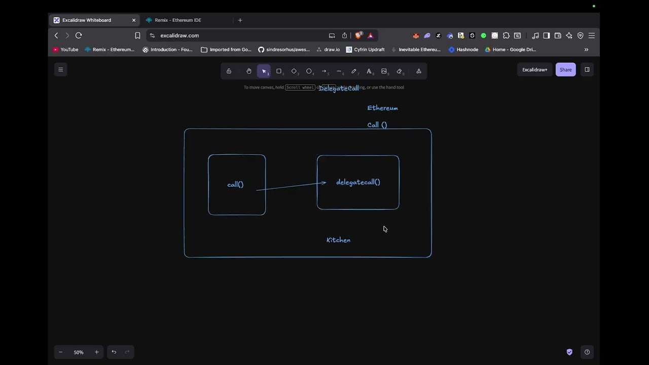Select the Eraser tool
Screen dimensions: 649x365
pyautogui.click(x=399, y=71)
